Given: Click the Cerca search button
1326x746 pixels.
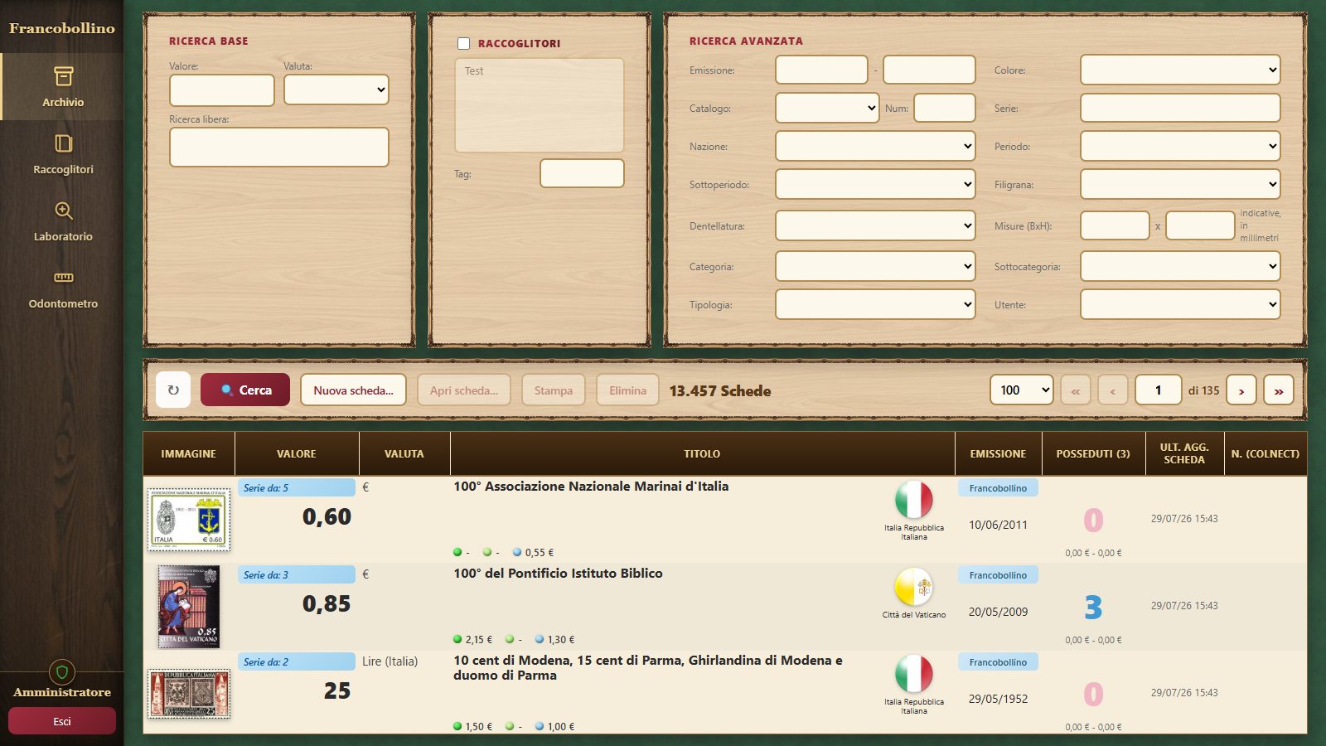Looking at the screenshot, I should tap(245, 390).
